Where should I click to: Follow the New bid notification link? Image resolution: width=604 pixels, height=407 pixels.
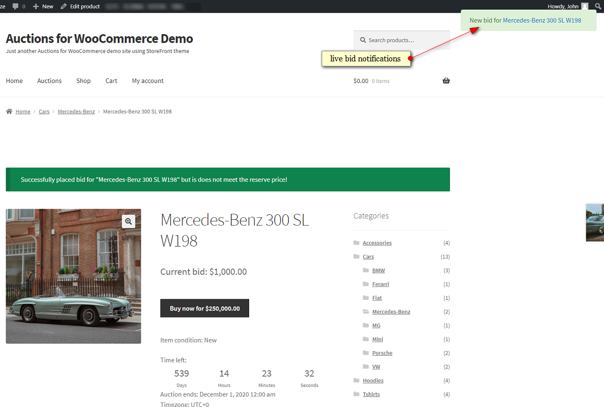pyautogui.click(x=542, y=20)
